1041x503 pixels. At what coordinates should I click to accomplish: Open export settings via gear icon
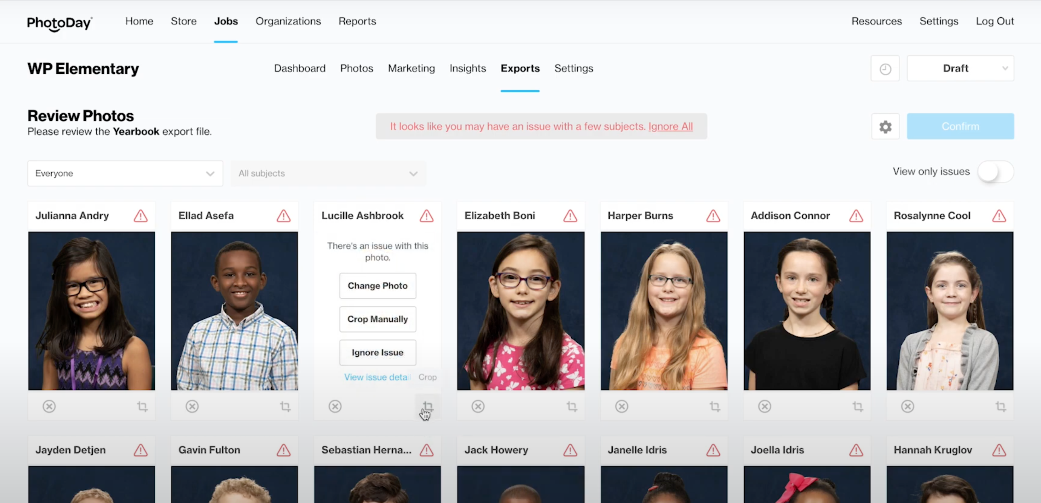[x=885, y=127]
